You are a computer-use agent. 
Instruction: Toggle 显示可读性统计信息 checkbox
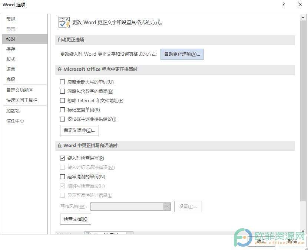point(62,195)
